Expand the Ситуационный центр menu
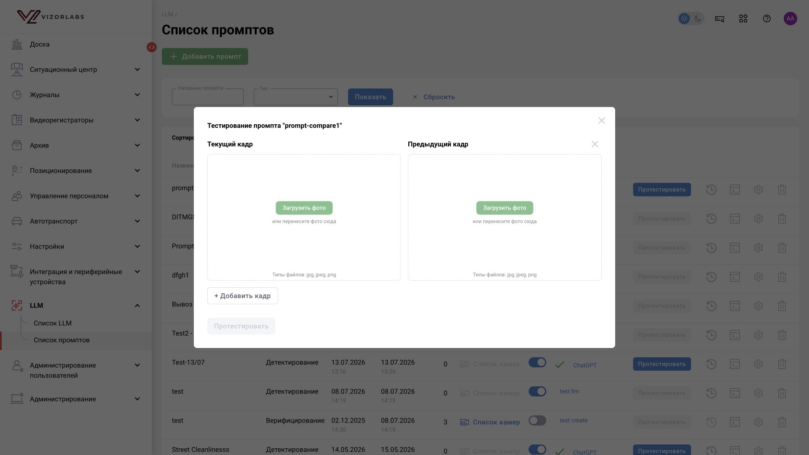809x455 pixels. coord(76,70)
